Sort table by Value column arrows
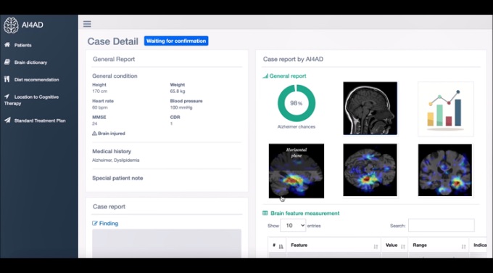Screen dimensions: 493x273 click(x=403, y=247)
